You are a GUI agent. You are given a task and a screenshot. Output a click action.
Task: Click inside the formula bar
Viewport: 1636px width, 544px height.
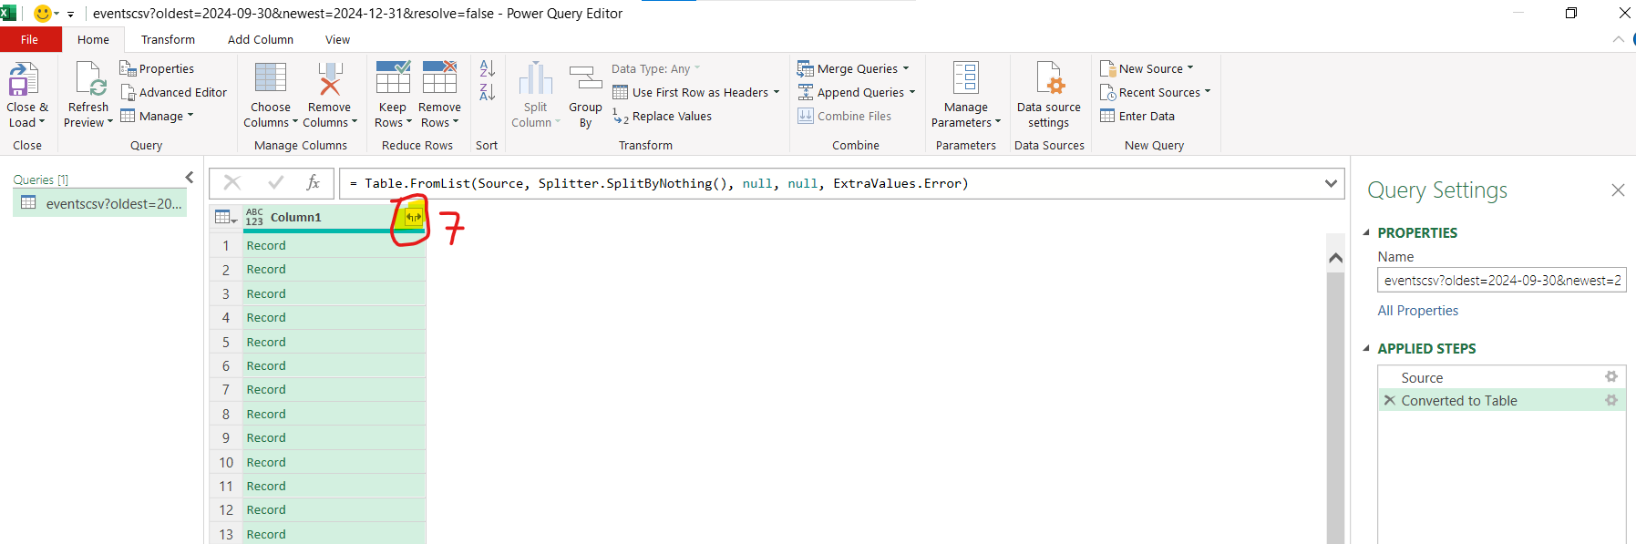[x=831, y=183]
